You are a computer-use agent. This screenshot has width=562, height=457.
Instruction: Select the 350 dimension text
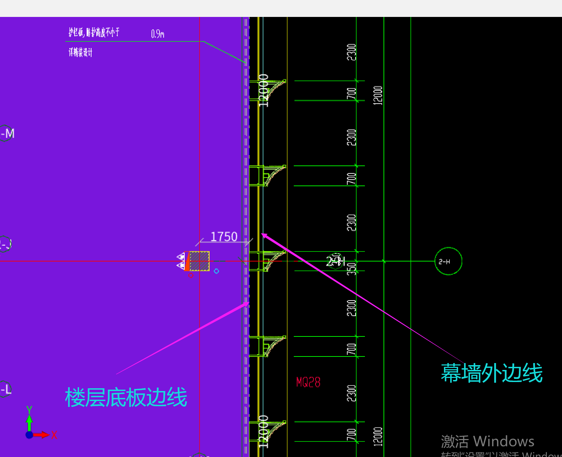tap(351, 269)
